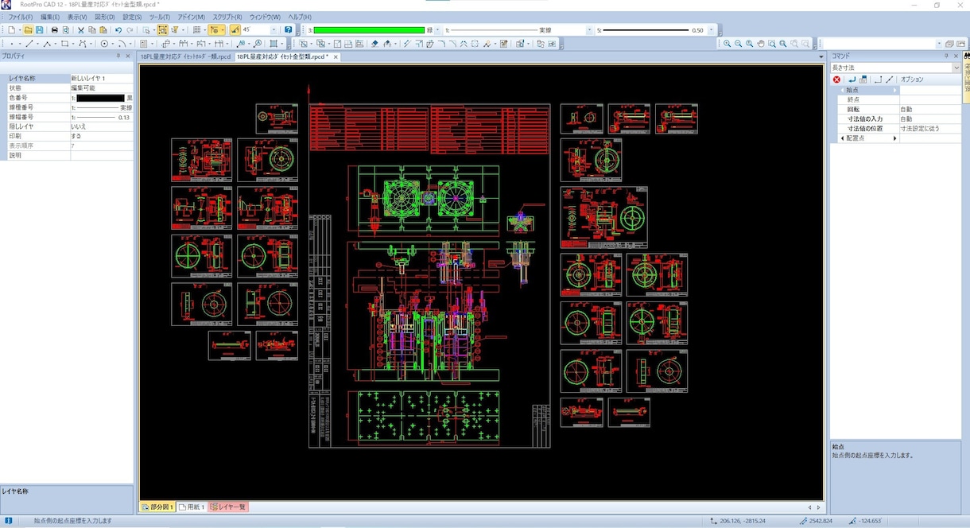This screenshot has height=528, width=970.
Task: Open the レイヤ一覧 tab
Action: (229, 507)
